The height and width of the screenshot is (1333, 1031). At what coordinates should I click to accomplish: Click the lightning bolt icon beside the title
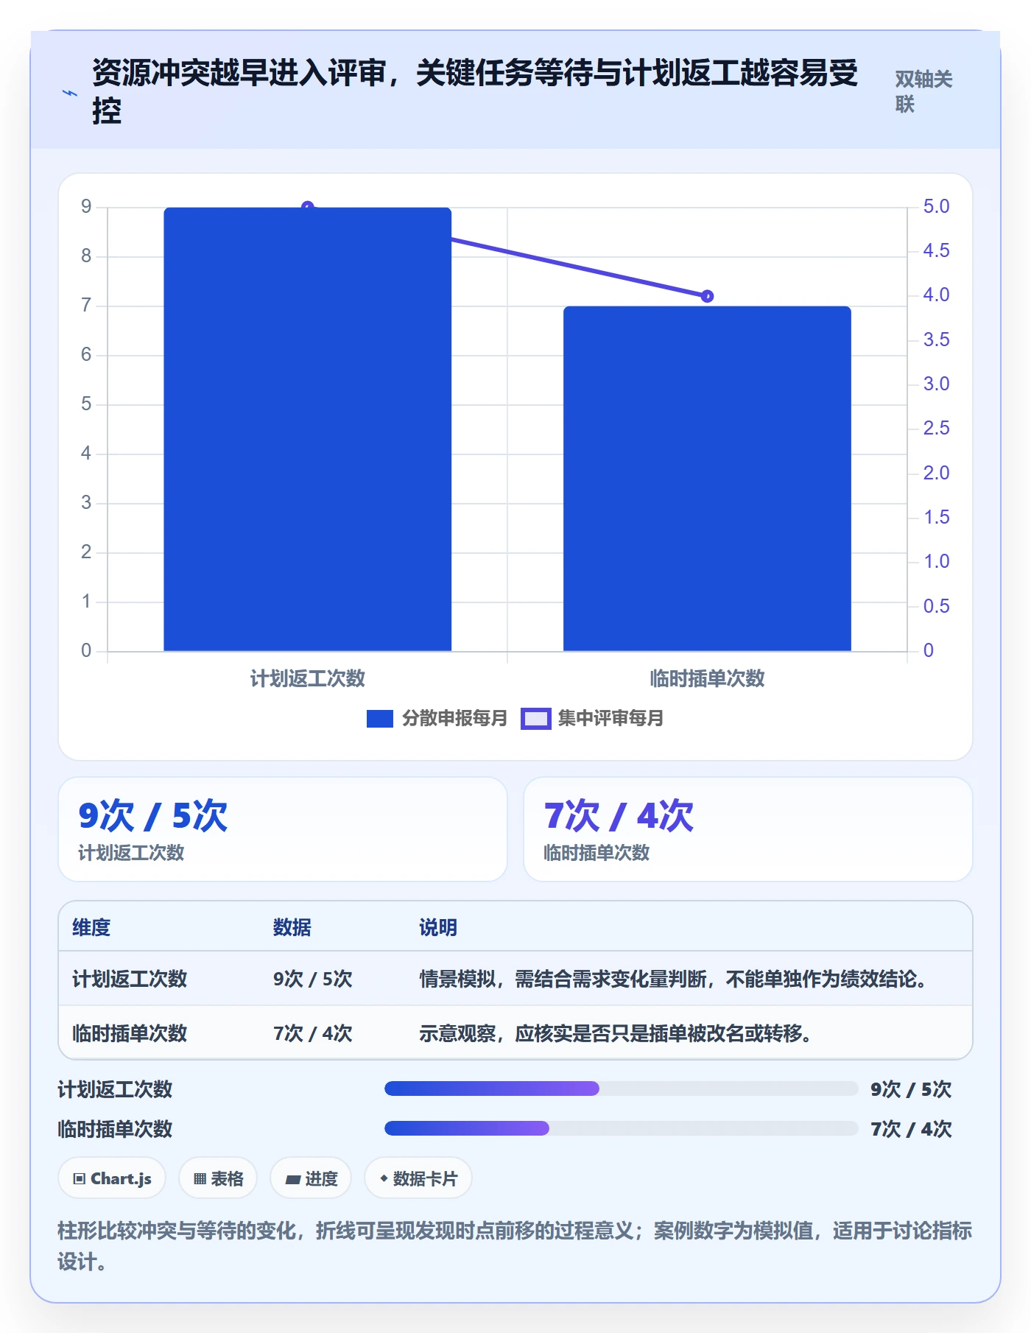70,93
